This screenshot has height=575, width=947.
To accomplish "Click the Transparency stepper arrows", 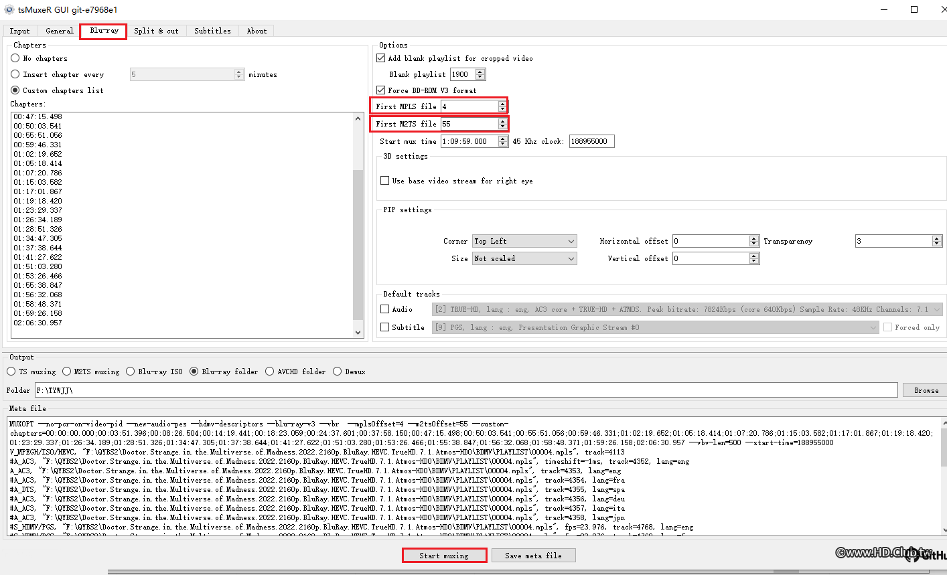I will click(937, 241).
